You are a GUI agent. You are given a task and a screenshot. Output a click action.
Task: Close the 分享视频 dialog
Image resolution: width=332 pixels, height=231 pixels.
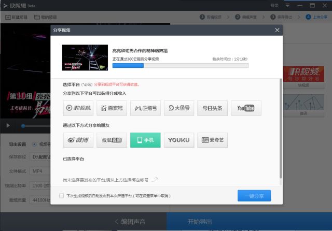[x=277, y=30]
